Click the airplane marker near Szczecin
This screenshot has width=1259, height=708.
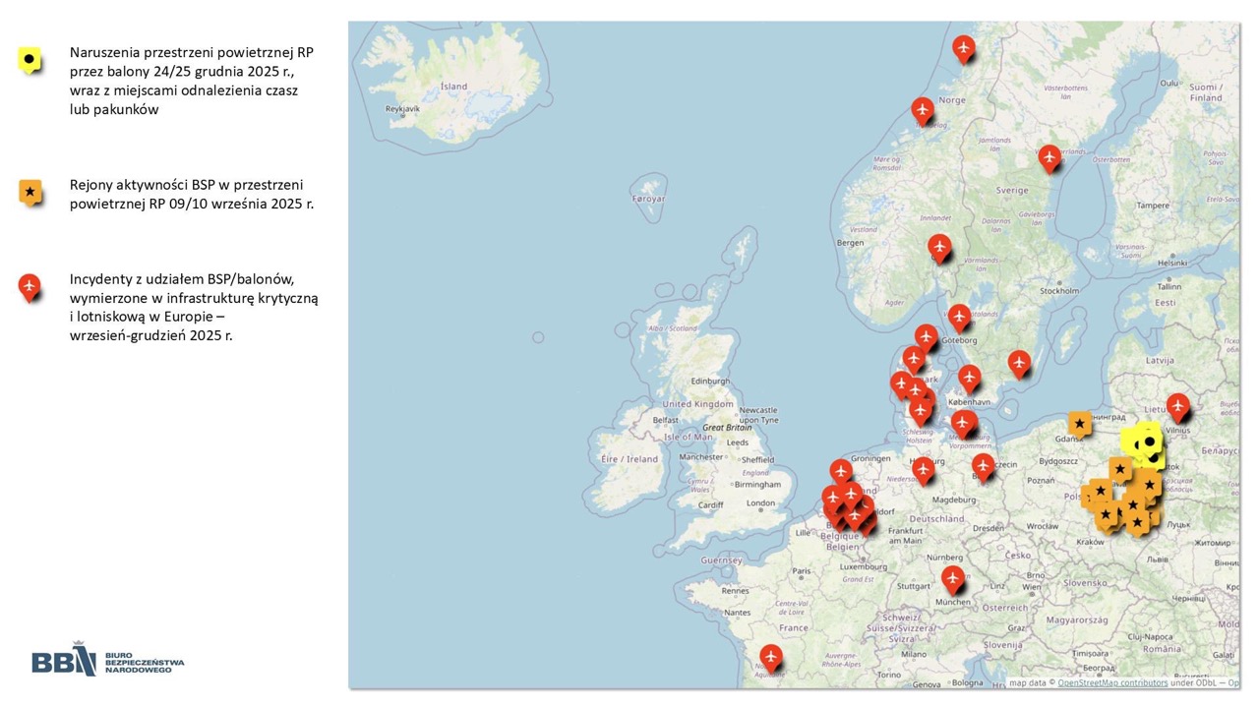[x=983, y=465]
